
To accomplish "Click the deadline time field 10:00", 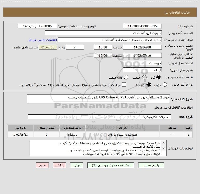I will [x=103, y=47].
